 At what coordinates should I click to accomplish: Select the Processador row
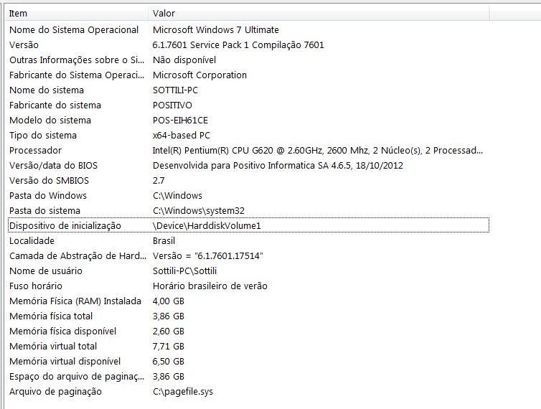(248, 151)
